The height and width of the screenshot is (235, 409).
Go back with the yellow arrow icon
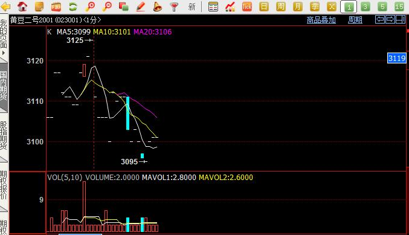[5, 7]
